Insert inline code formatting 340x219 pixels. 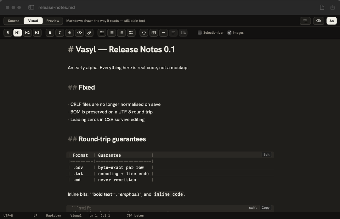click(x=79, y=32)
